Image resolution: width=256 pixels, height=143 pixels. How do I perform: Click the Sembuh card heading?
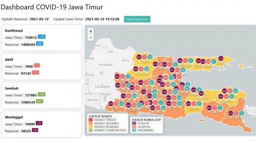point(12,88)
